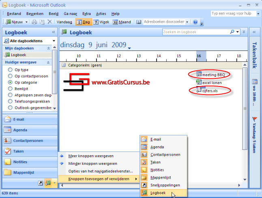
Task: Open the Bewerken menu
Action: pyautogui.click(x=35, y=14)
